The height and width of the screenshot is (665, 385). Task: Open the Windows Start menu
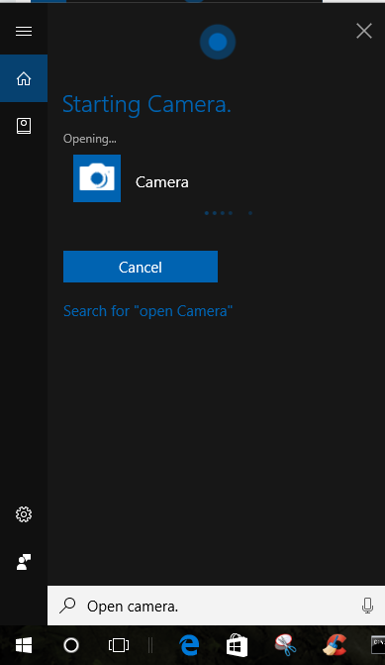[24, 645]
